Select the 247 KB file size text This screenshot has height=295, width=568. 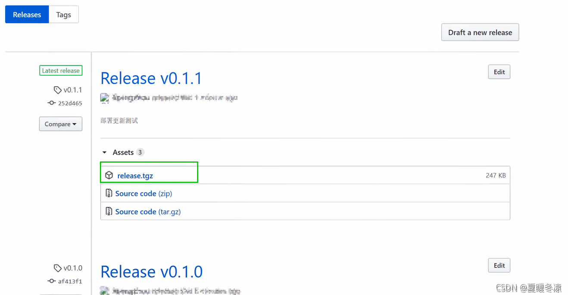[x=496, y=175]
